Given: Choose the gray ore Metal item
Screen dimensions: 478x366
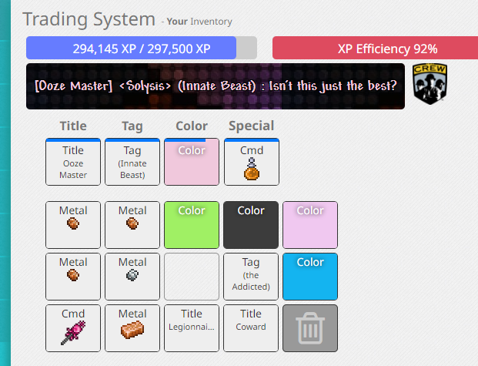Looking at the screenshot, I should [x=132, y=277].
